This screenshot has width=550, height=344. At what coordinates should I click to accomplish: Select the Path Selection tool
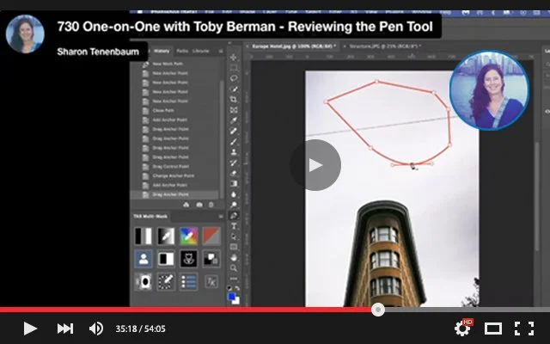point(234,236)
